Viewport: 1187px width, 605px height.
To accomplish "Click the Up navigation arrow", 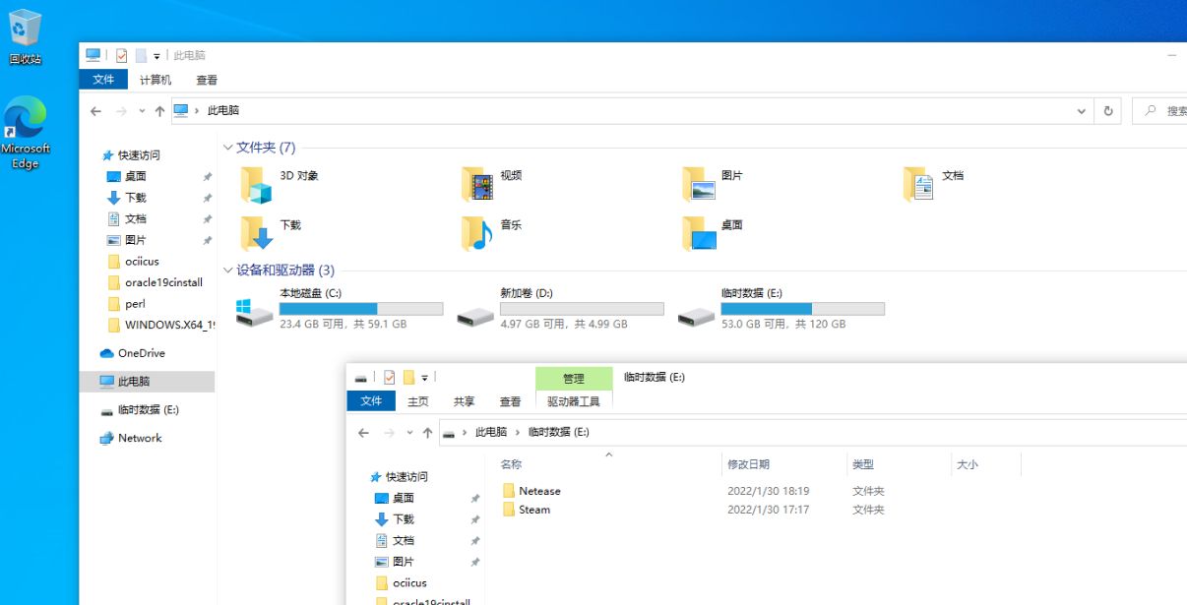I will pos(159,111).
